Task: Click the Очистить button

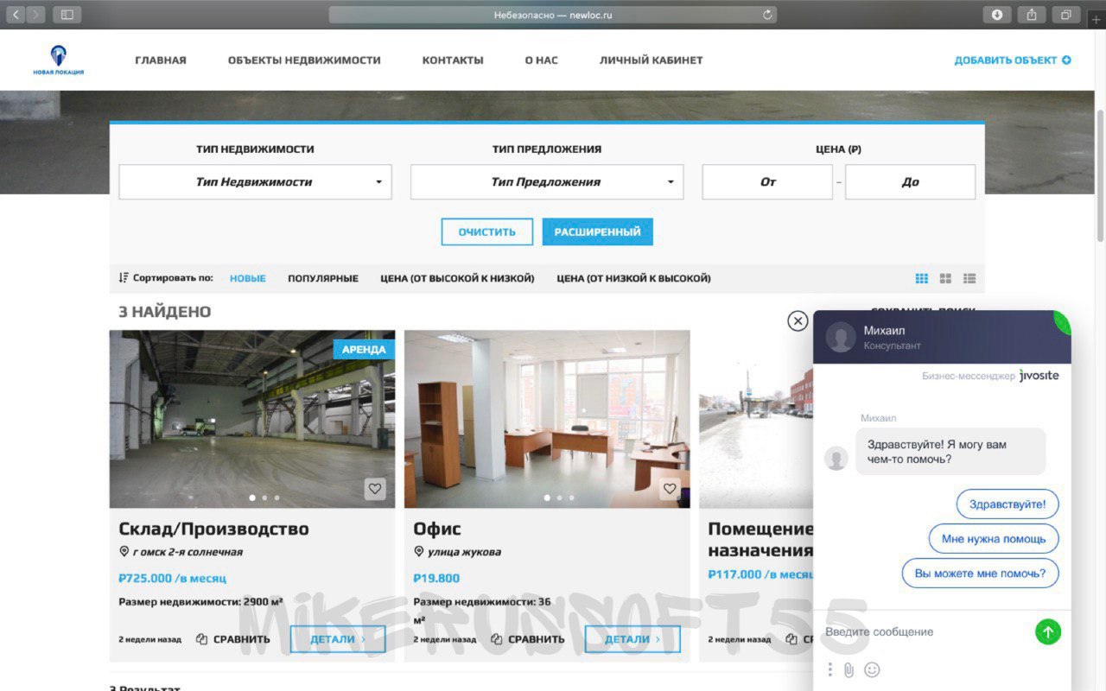Action: pyautogui.click(x=487, y=231)
